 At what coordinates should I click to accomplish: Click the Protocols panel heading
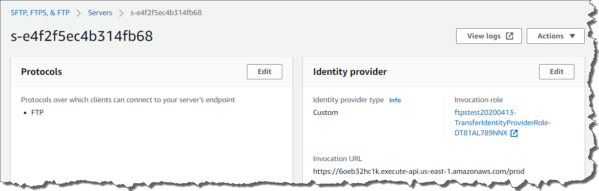coord(41,72)
